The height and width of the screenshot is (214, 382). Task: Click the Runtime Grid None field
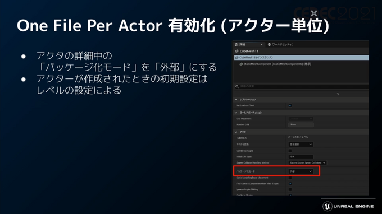point(301,124)
